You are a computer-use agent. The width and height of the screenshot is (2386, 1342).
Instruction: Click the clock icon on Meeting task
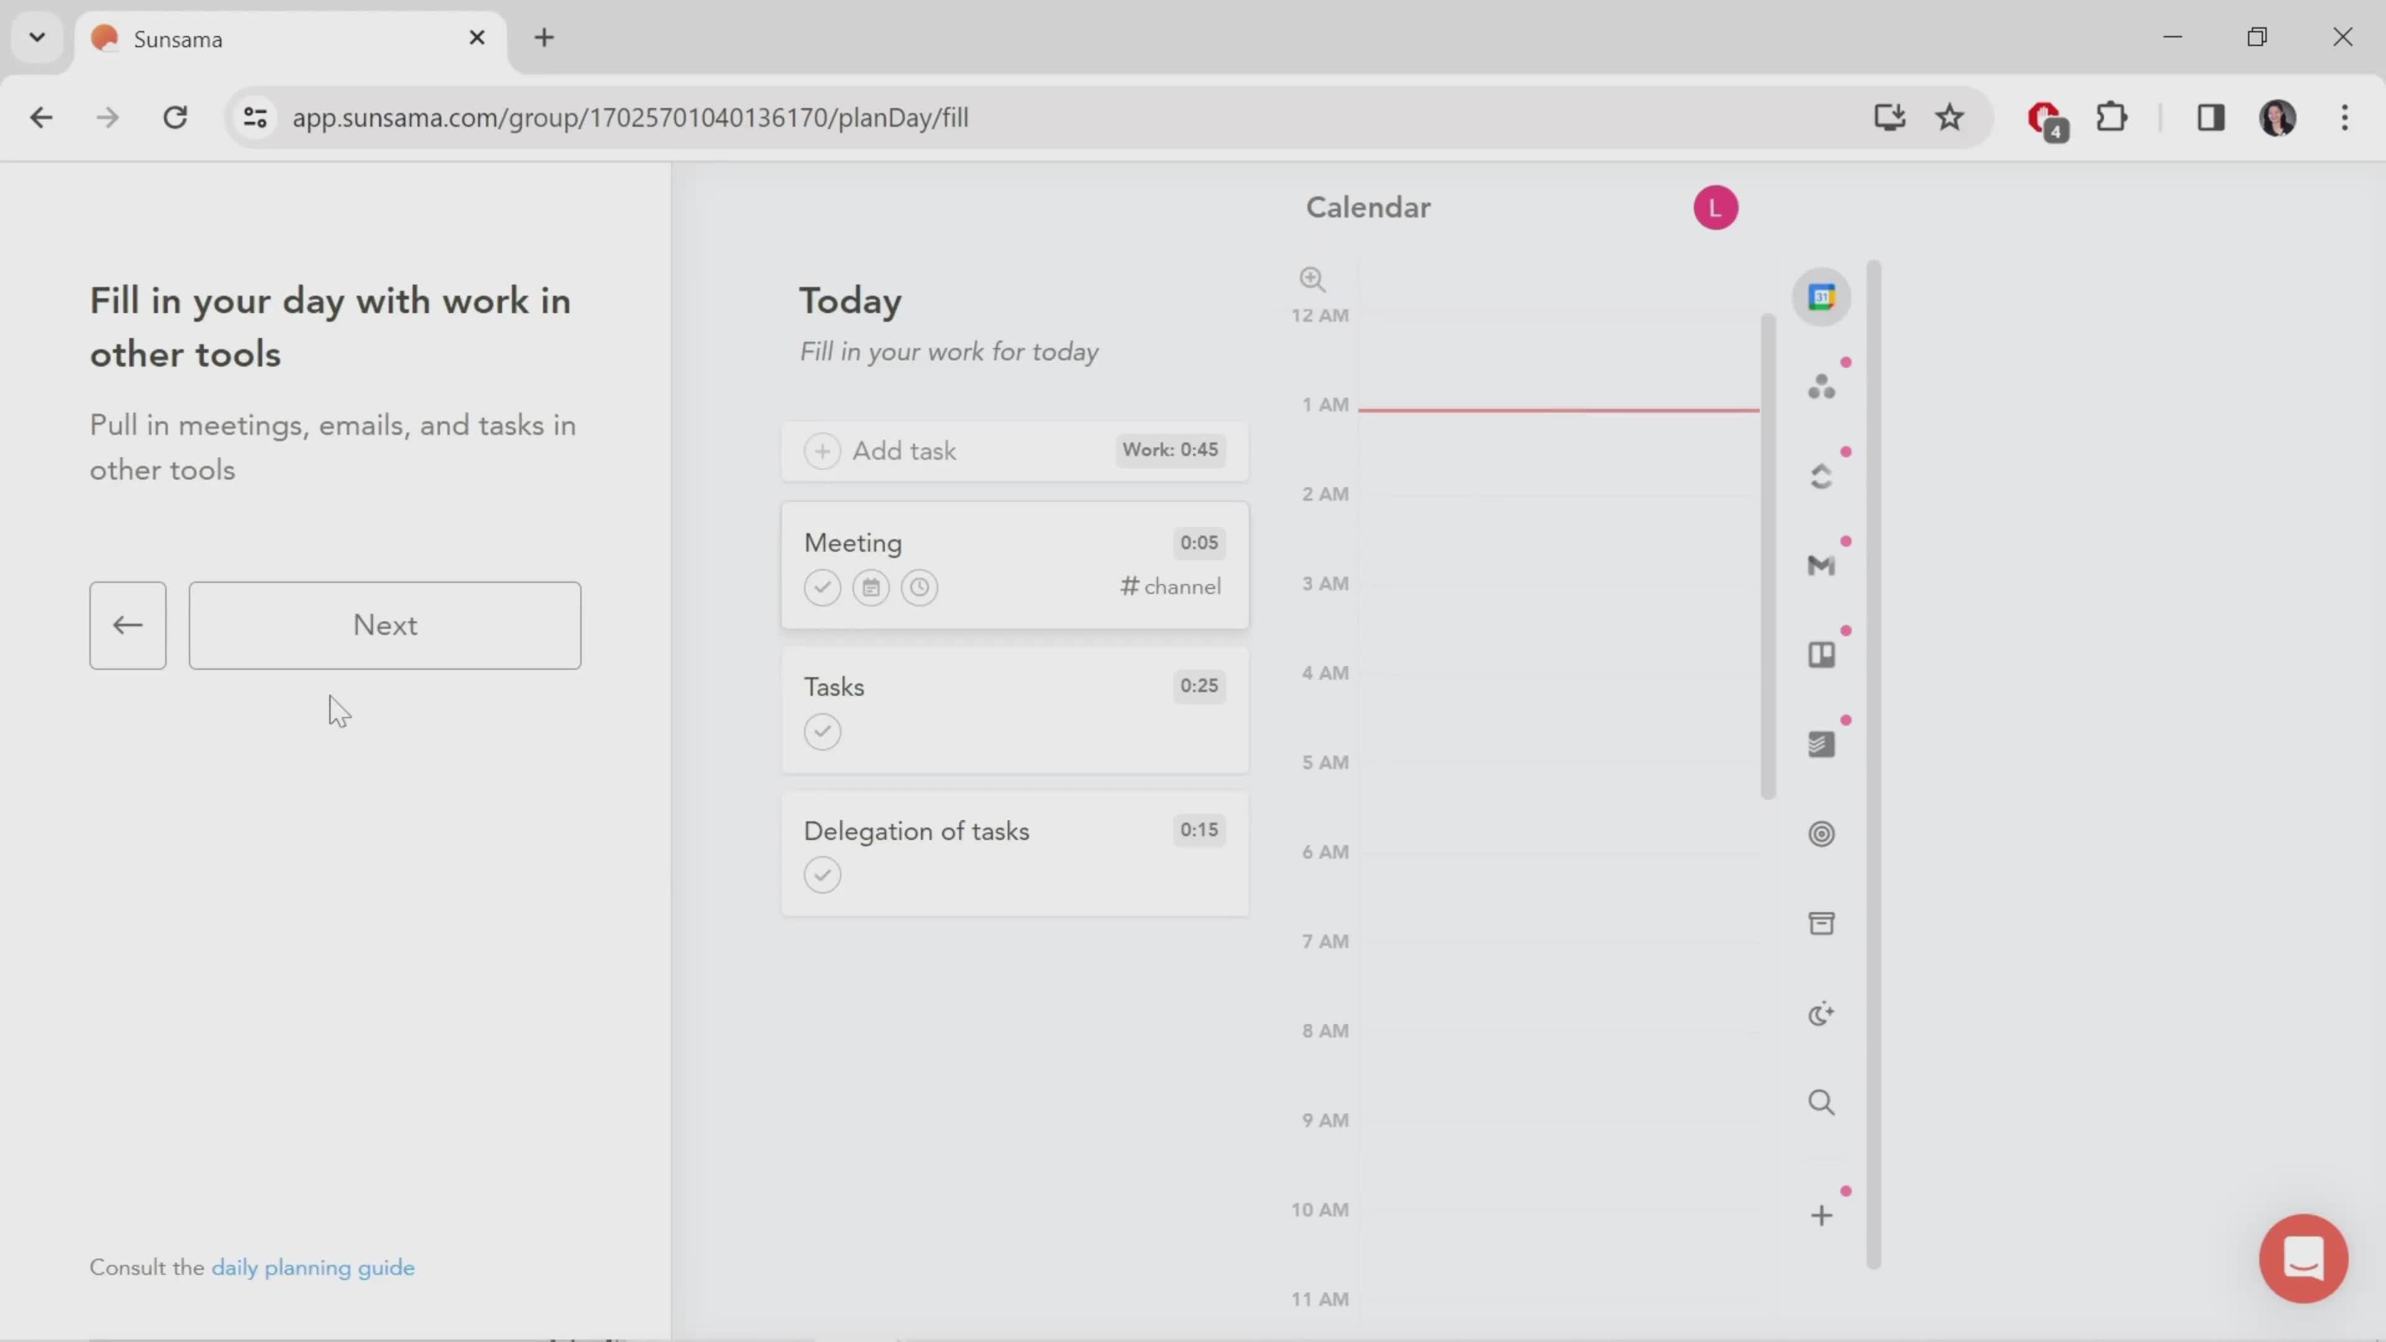[919, 587]
